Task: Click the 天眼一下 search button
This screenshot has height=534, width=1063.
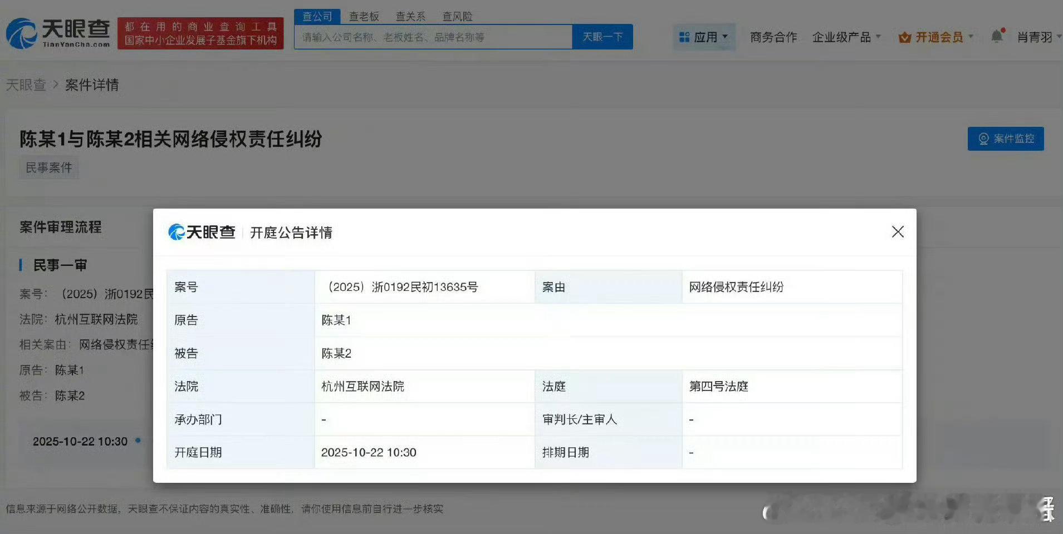Action: (x=602, y=37)
